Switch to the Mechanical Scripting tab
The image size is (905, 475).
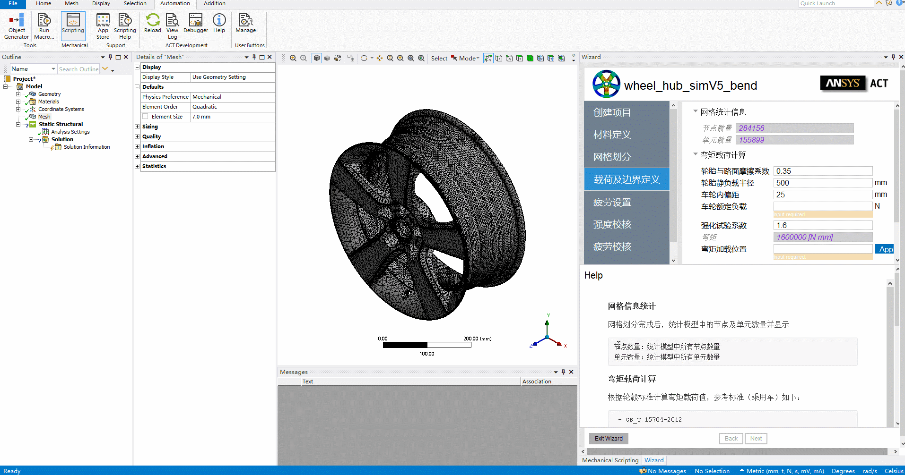(x=610, y=460)
